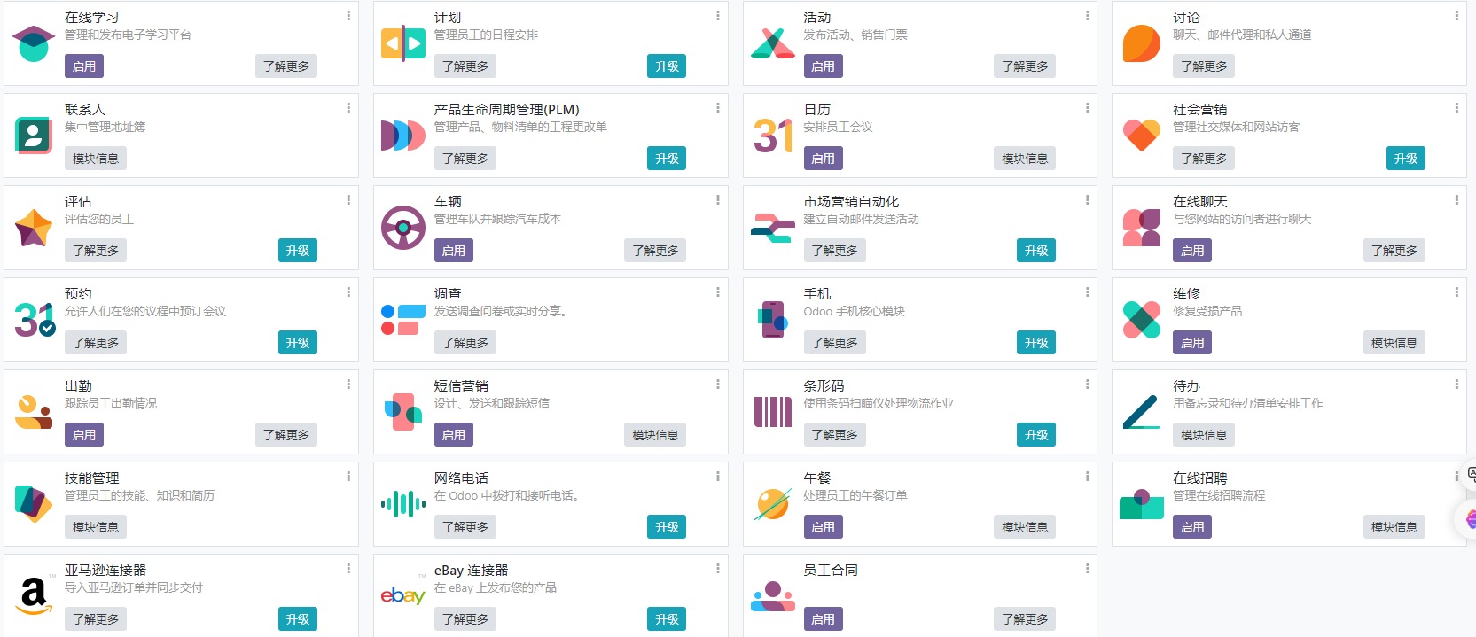Screen dimensions: 1476x637
Task: Click the 社会营销 heart icon
Action: 1142,136
